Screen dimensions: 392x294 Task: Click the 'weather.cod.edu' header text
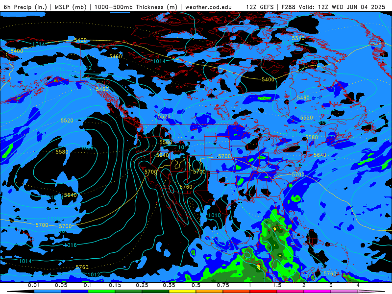click(x=209, y=7)
